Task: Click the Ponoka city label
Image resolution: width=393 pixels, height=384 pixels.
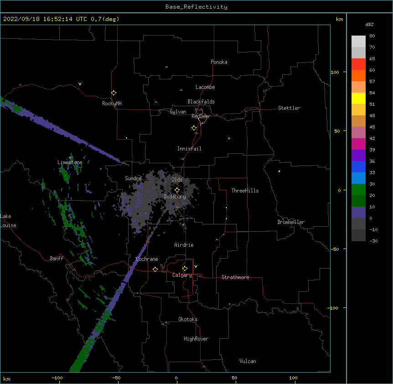Action: tap(219, 62)
